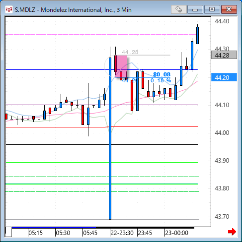Image resolution: width=242 pixels, height=242 pixels.
Task: Click the tall blue candle at 22-23:30
Action: [110, 138]
